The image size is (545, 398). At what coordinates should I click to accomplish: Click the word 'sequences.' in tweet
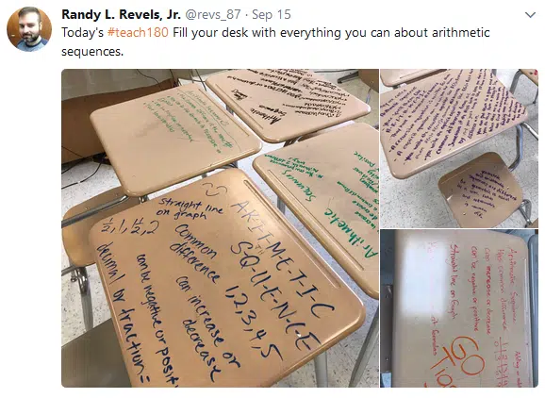[92, 52]
